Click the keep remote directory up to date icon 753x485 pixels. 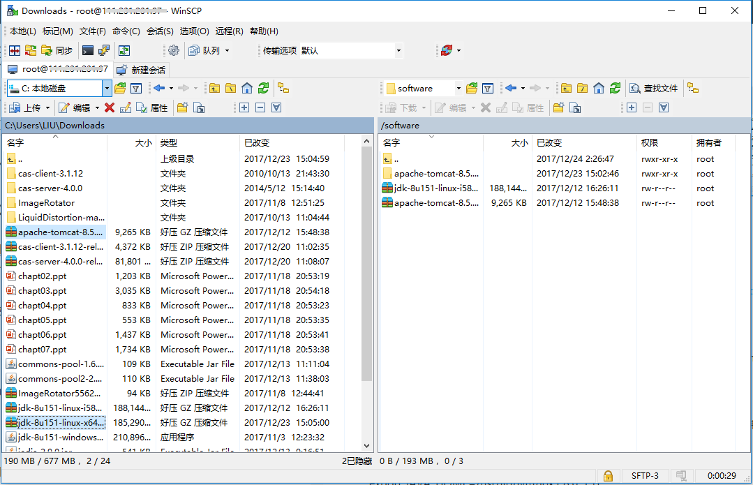124,50
